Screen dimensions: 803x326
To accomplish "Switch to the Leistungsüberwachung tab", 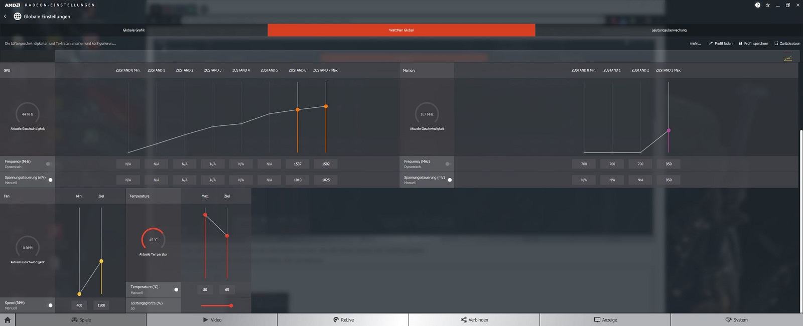I will (669, 30).
